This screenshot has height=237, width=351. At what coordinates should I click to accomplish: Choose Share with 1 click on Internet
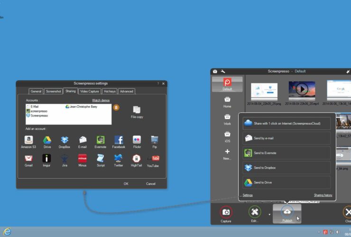[x=286, y=123]
